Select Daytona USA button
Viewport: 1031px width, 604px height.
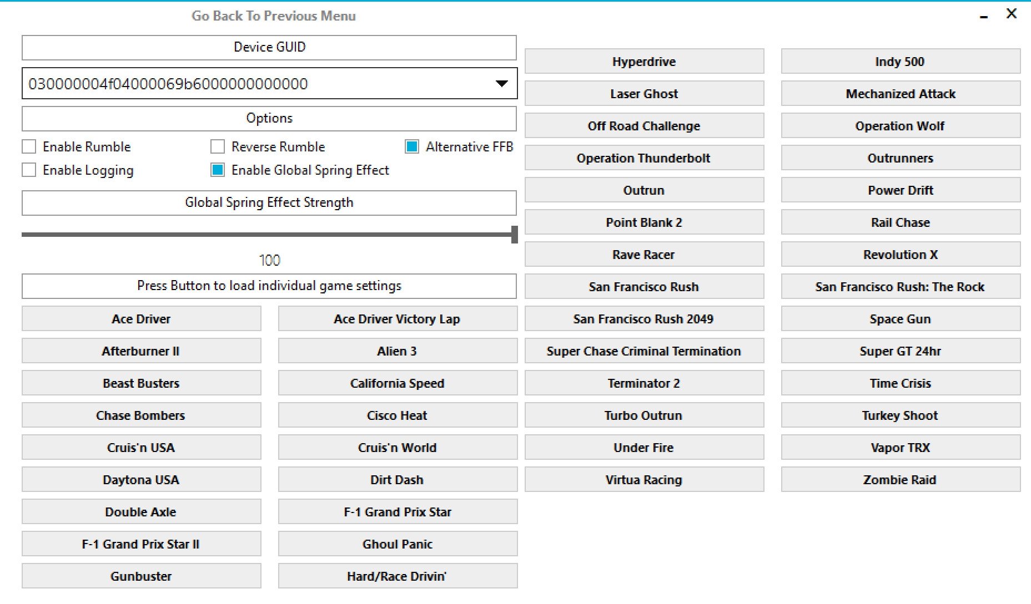point(142,480)
